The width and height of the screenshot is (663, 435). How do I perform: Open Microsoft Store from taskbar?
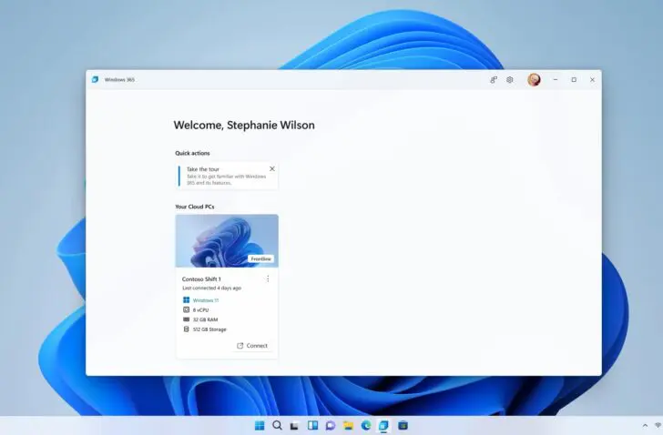pyautogui.click(x=403, y=425)
